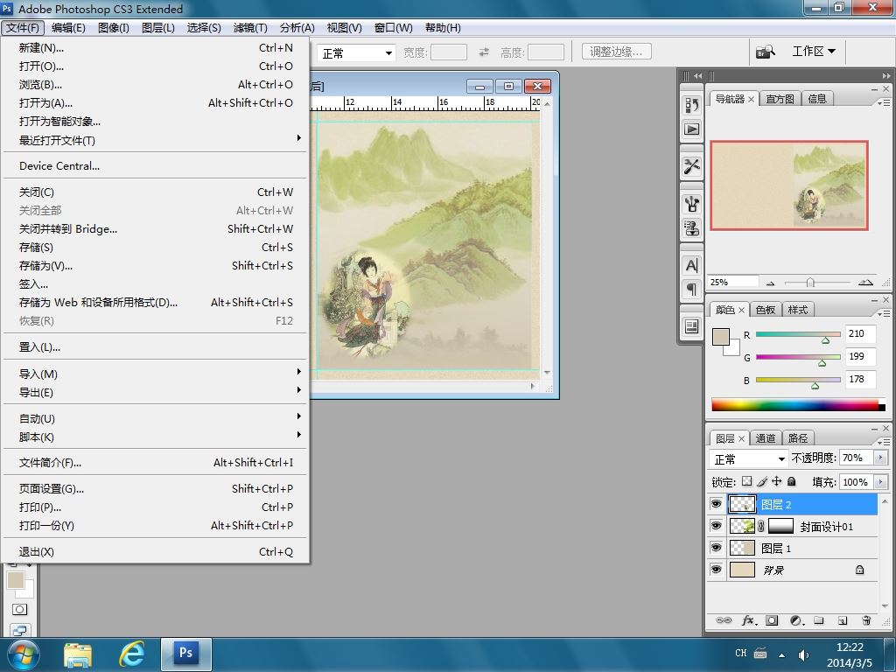Click the navigator zoom in icon
The image size is (896, 672).
coord(865,283)
